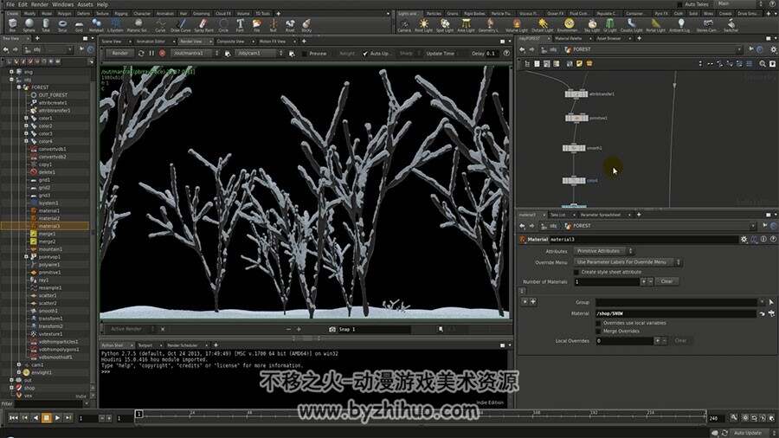Image resolution: width=779 pixels, height=438 pixels.
Task: Pause the render in Render View
Action: click(151, 53)
